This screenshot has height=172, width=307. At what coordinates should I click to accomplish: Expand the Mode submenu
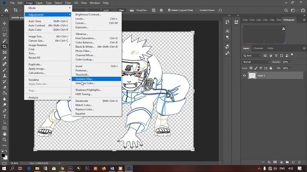[48, 8]
